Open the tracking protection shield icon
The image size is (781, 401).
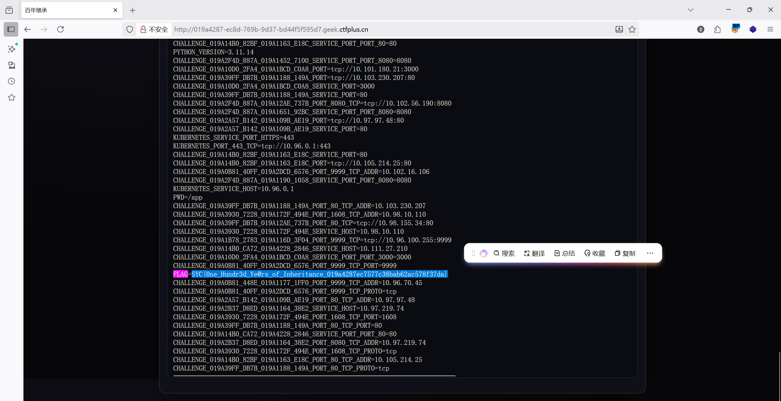click(130, 29)
